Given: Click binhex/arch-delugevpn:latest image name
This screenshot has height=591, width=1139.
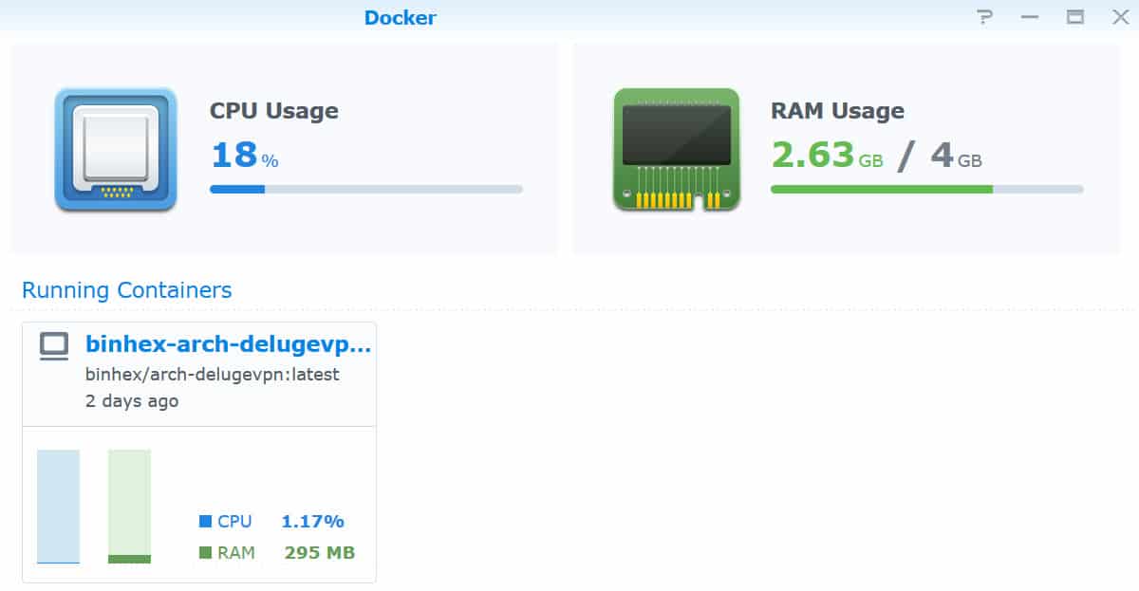Looking at the screenshot, I should 213,374.
